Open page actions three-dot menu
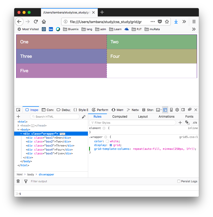This screenshot has width=213, height=217. (153, 22)
